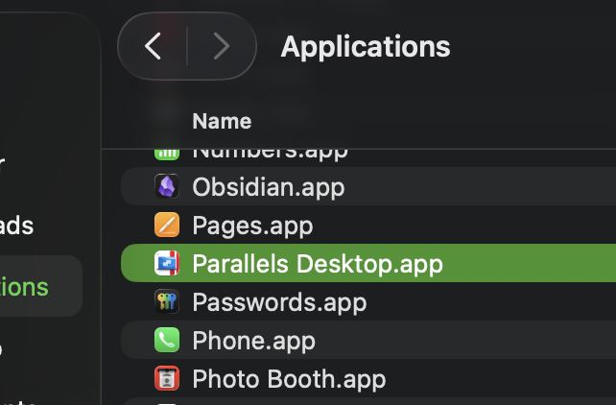Go back using the left chevron
The height and width of the screenshot is (405, 616).
[x=153, y=46]
